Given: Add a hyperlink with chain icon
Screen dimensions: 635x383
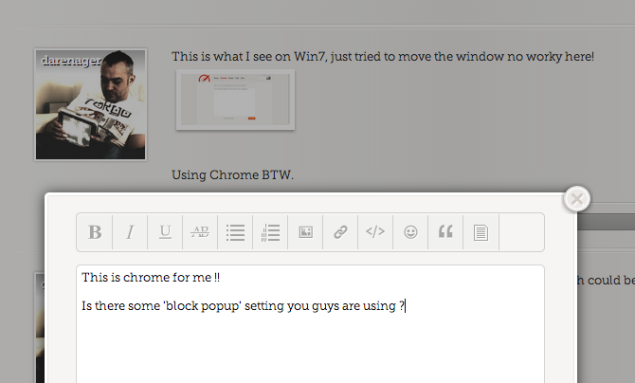Looking at the screenshot, I should 340,232.
